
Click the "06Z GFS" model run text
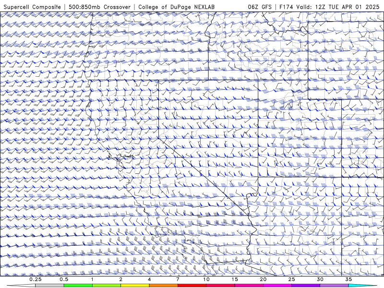click(x=260, y=7)
